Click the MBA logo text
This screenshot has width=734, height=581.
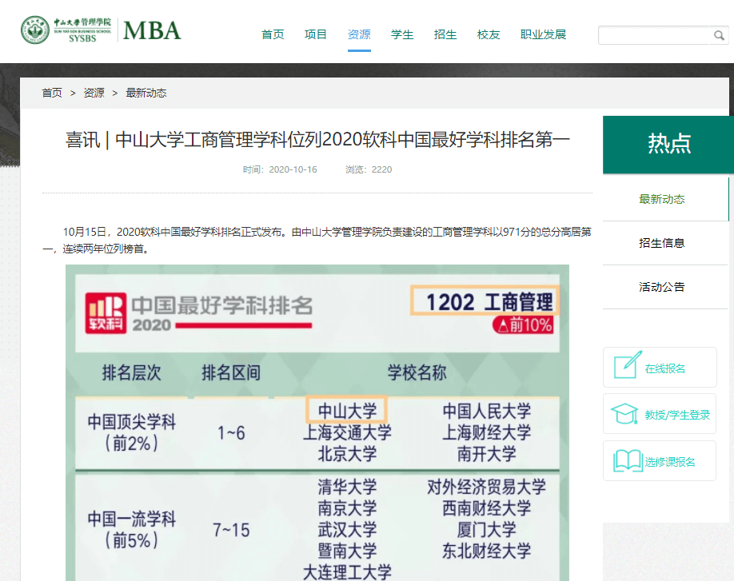click(x=152, y=31)
